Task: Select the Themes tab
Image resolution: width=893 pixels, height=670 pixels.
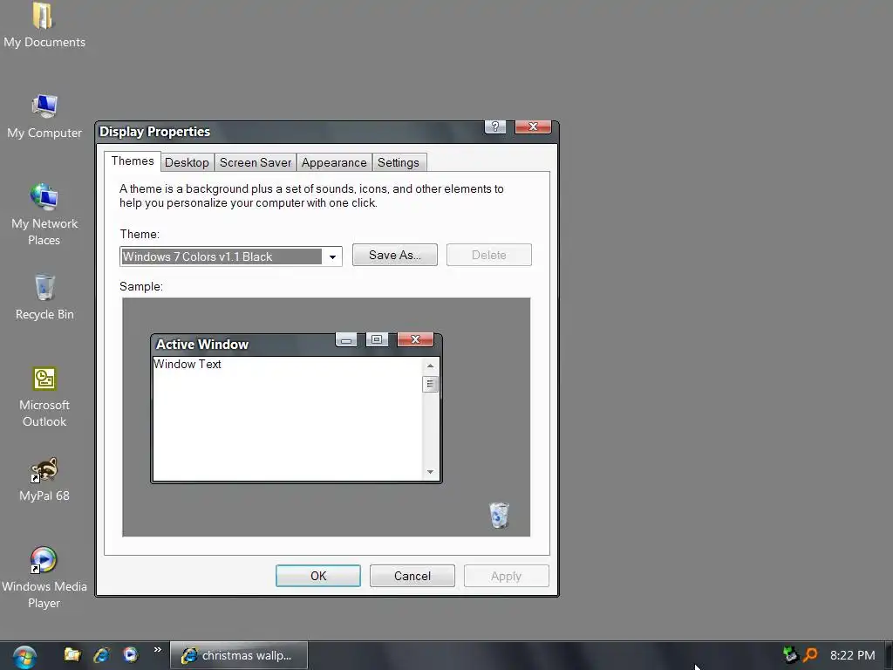Action: coord(133,161)
